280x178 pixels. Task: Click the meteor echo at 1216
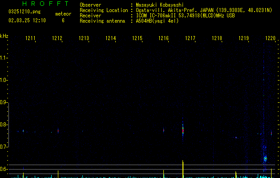click(163, 130)
